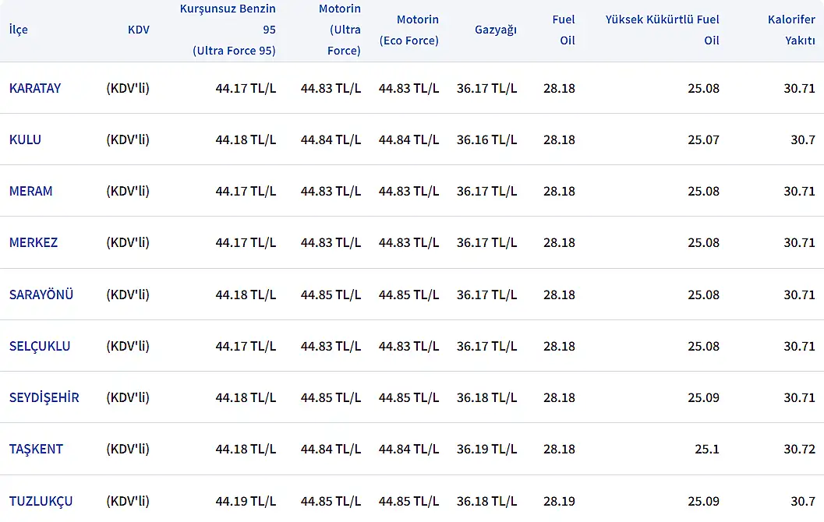824x522 pixels.
Task: Open the KARATAY district link
Action: tap(35, 88)
